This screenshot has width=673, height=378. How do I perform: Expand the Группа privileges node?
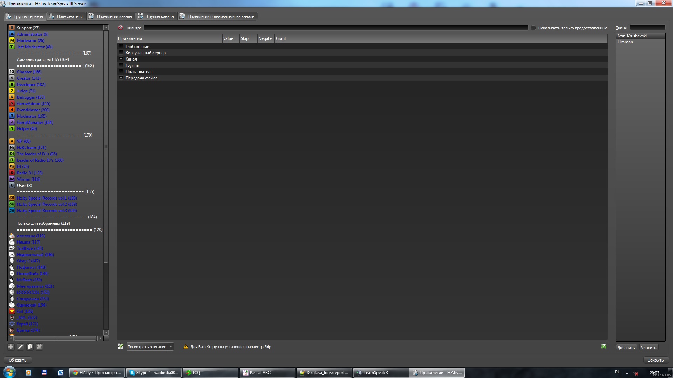point(121,65)
